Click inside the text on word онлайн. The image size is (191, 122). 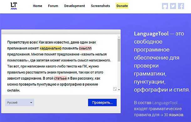pyautogui.click(x=14, y=90)
